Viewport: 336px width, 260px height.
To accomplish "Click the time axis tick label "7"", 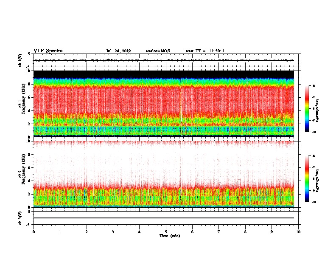I will (219, 232).
